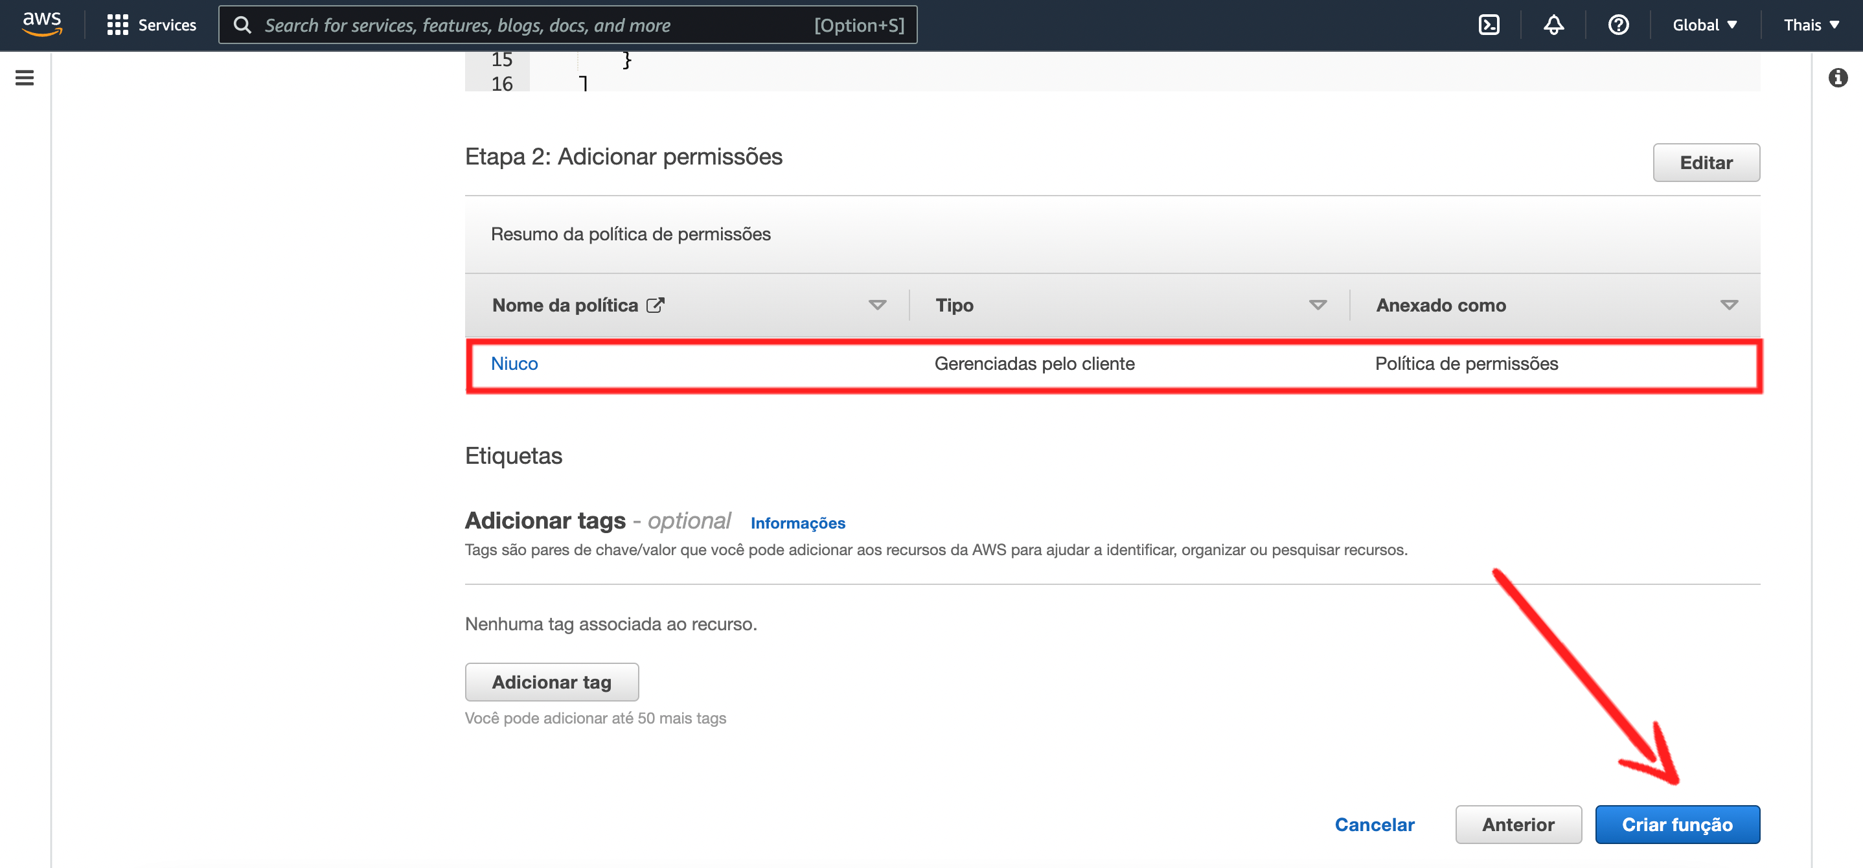Open the Niuco policy link
Image resolution: width=1863 pixels, height=868 pixels.
pos(514,364)
